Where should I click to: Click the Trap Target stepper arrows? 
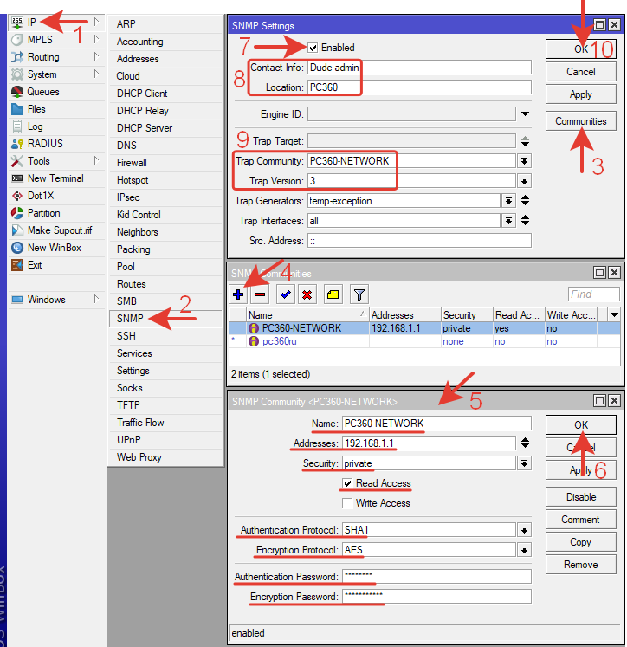coord(525,141)
